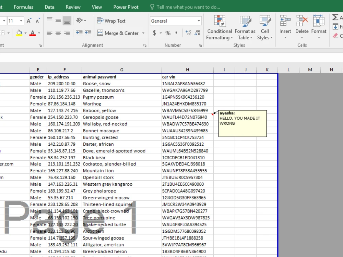343x257 pixels.
Task: Open the Merge & Center dropdown arrow
Action: (143, 33)
